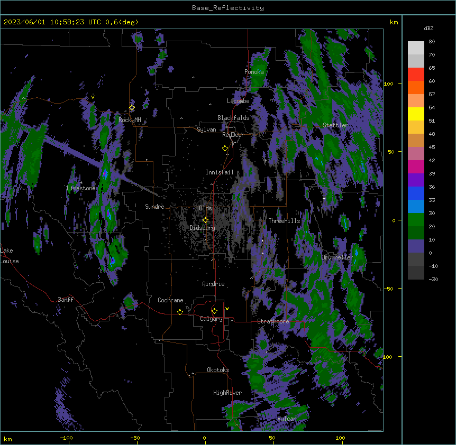Click the Lacombe city label
The image size is (456, 445).
click(x=238, y=101)
